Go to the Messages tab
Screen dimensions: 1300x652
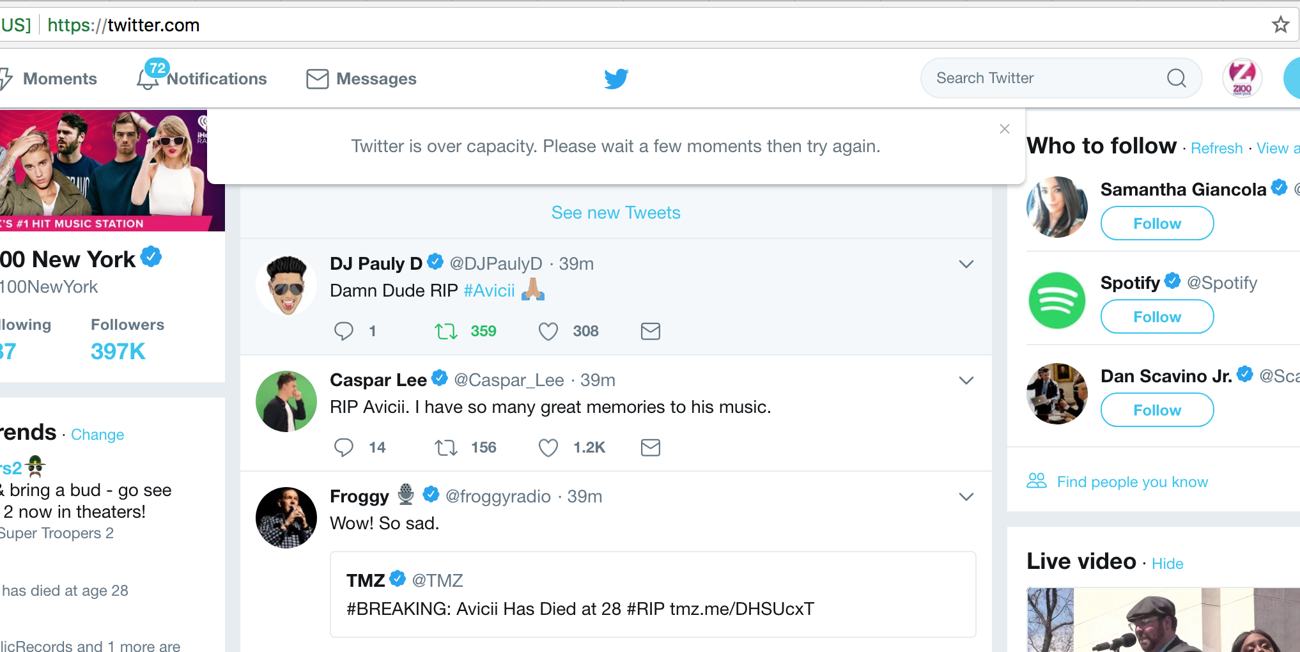coord(362,79)
